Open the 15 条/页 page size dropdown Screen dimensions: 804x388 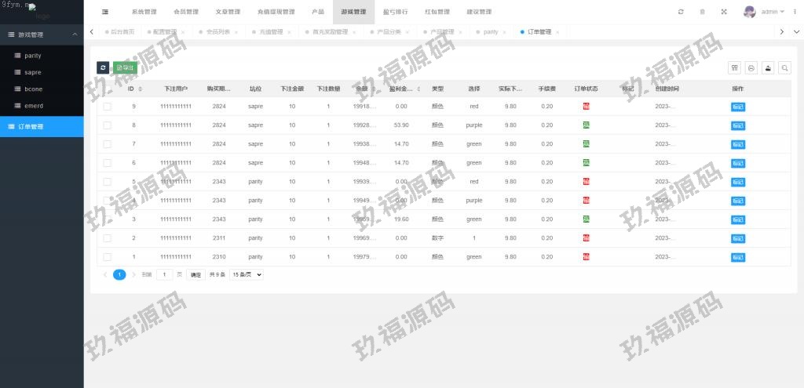click(x=246, y=275)
